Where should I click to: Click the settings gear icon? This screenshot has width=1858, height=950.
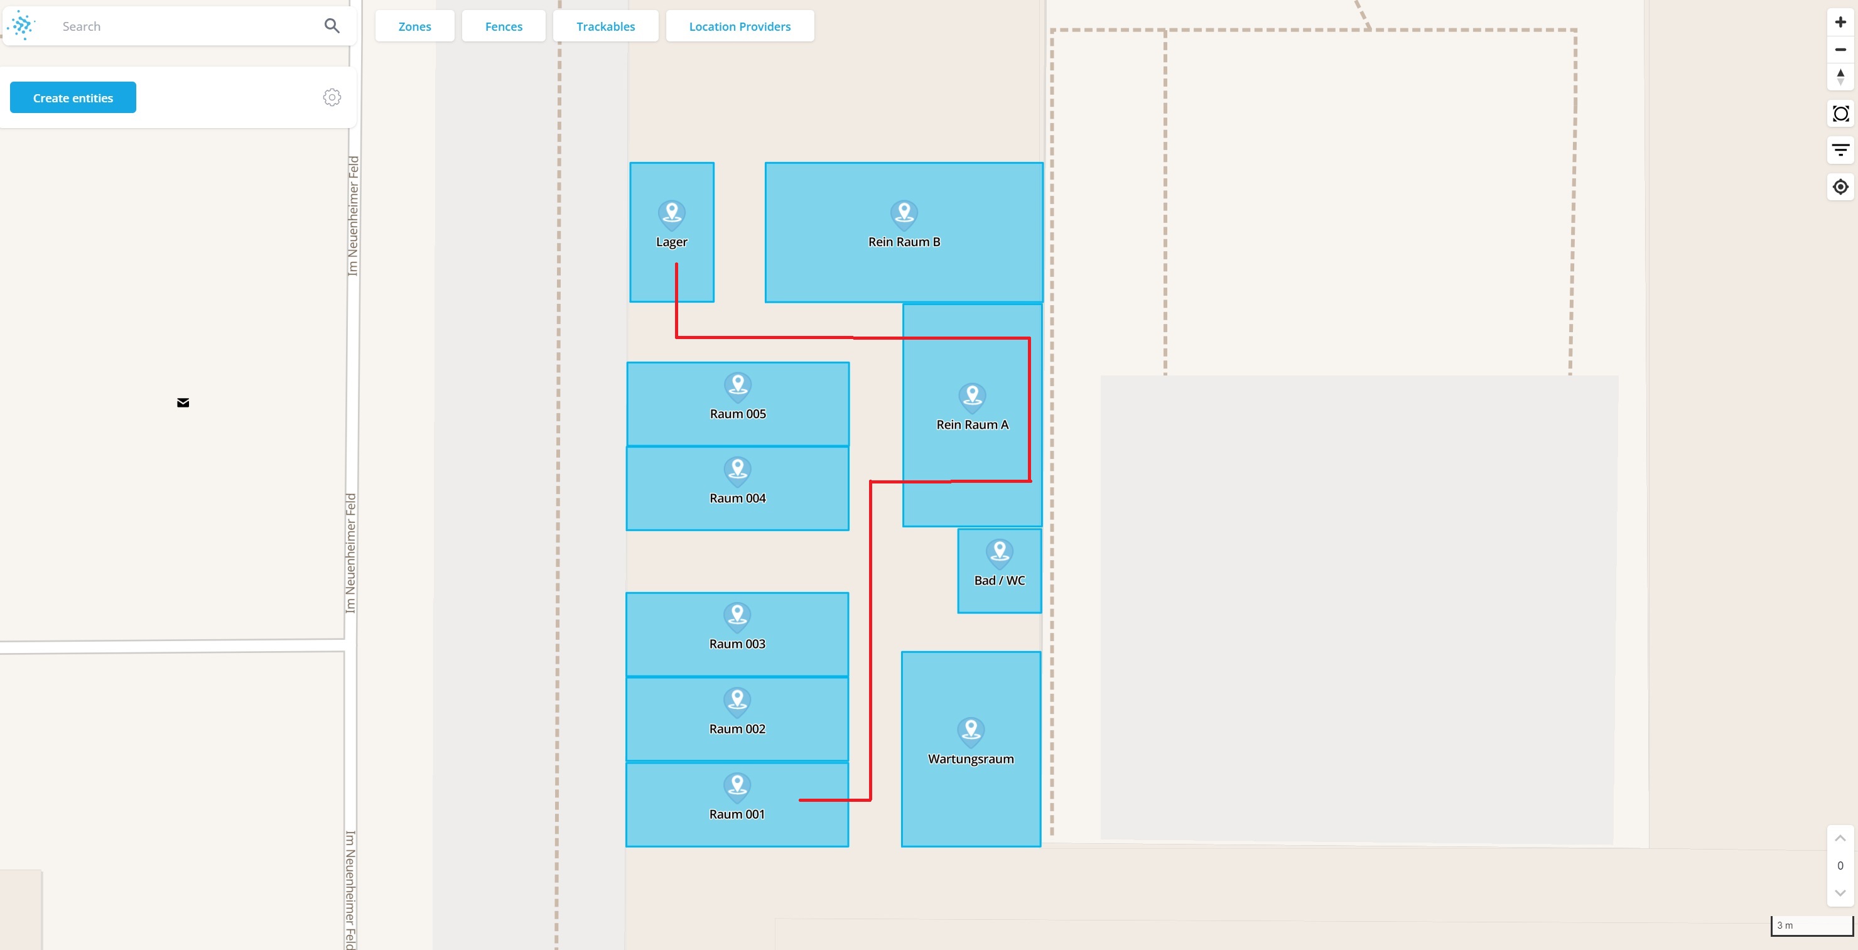332,97
